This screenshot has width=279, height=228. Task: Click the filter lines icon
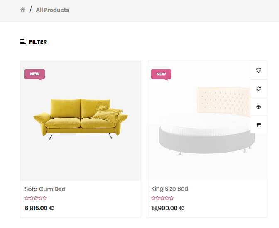click(23, 42)
